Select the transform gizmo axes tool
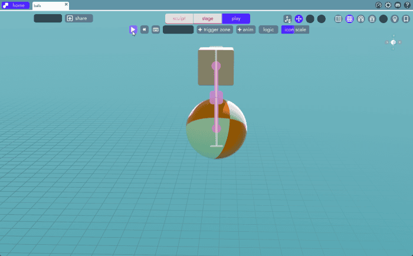This screenshot has width=413, height=256. pos(287,19)
